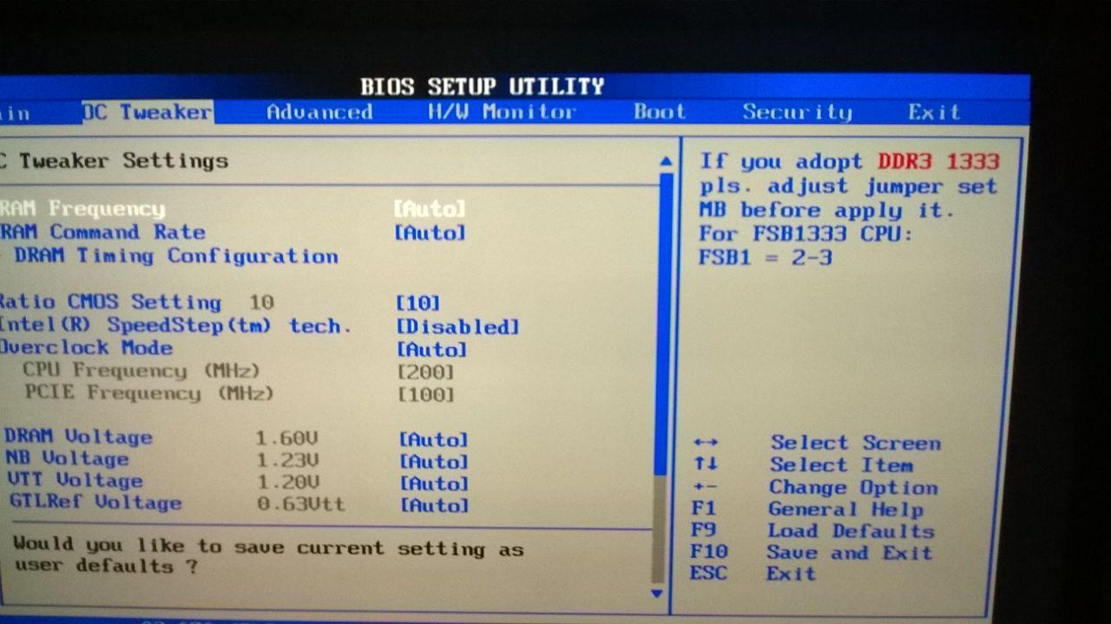Viewport: 1111px width, 624px height.
Task: Click the F9 Load Defaults hint
Action: point(812,531)
